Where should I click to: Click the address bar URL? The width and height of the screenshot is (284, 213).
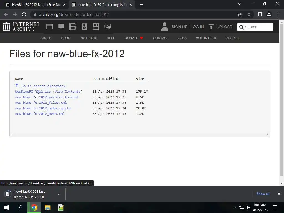pyautogui.click(x=74, y=14)
